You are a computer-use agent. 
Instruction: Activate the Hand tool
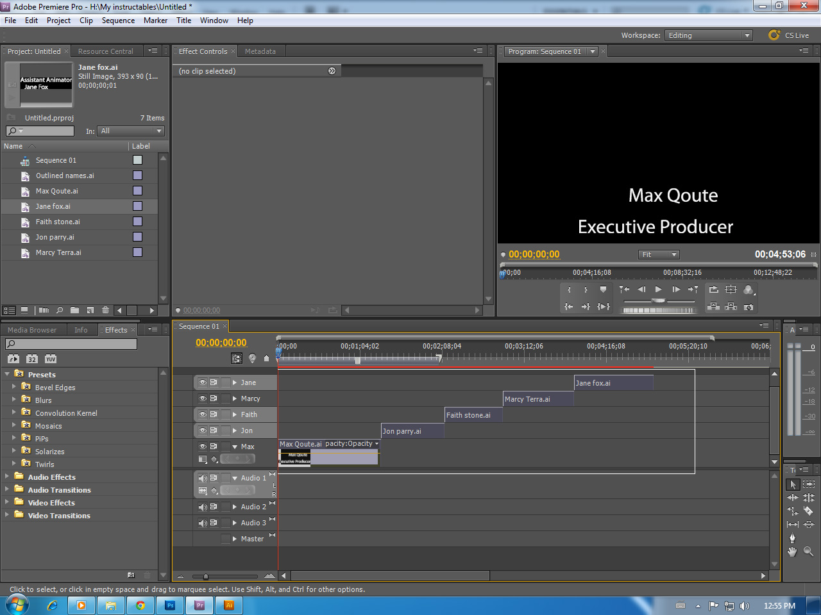[792, 551]
